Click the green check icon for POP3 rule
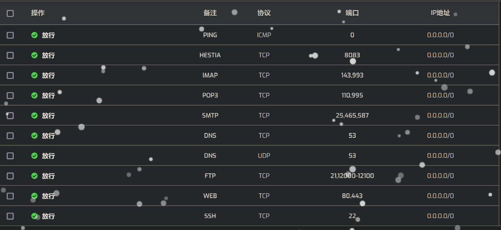 pyautogui.click(x=35, y=95)
